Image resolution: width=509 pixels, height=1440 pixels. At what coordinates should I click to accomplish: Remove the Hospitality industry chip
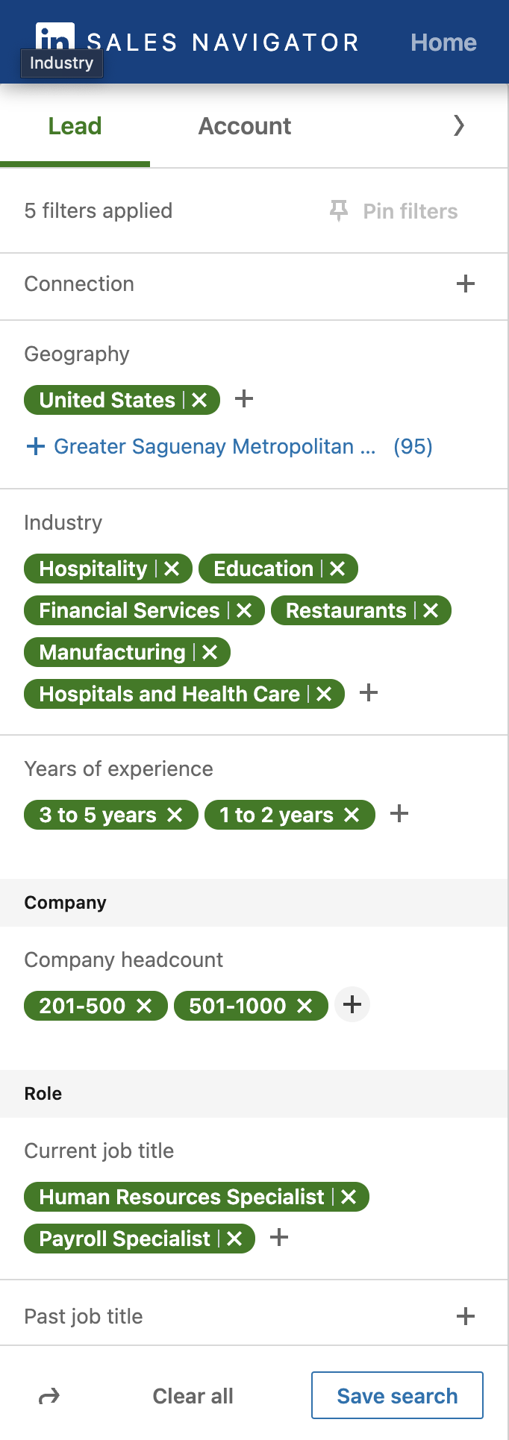click(172, 569)
